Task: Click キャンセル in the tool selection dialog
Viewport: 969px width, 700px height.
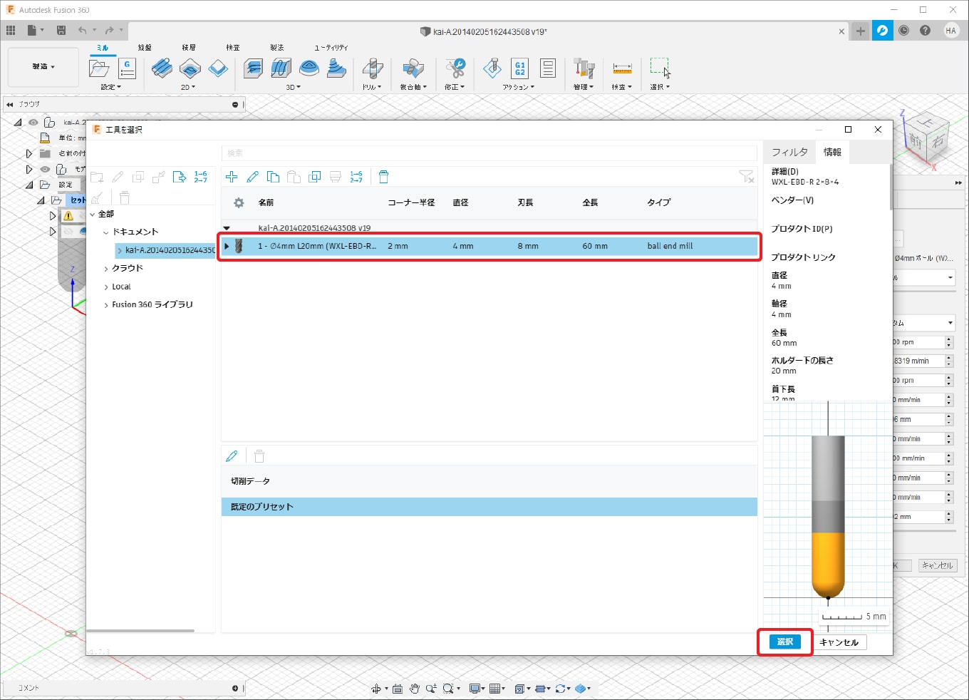Action: pos(839,642)
